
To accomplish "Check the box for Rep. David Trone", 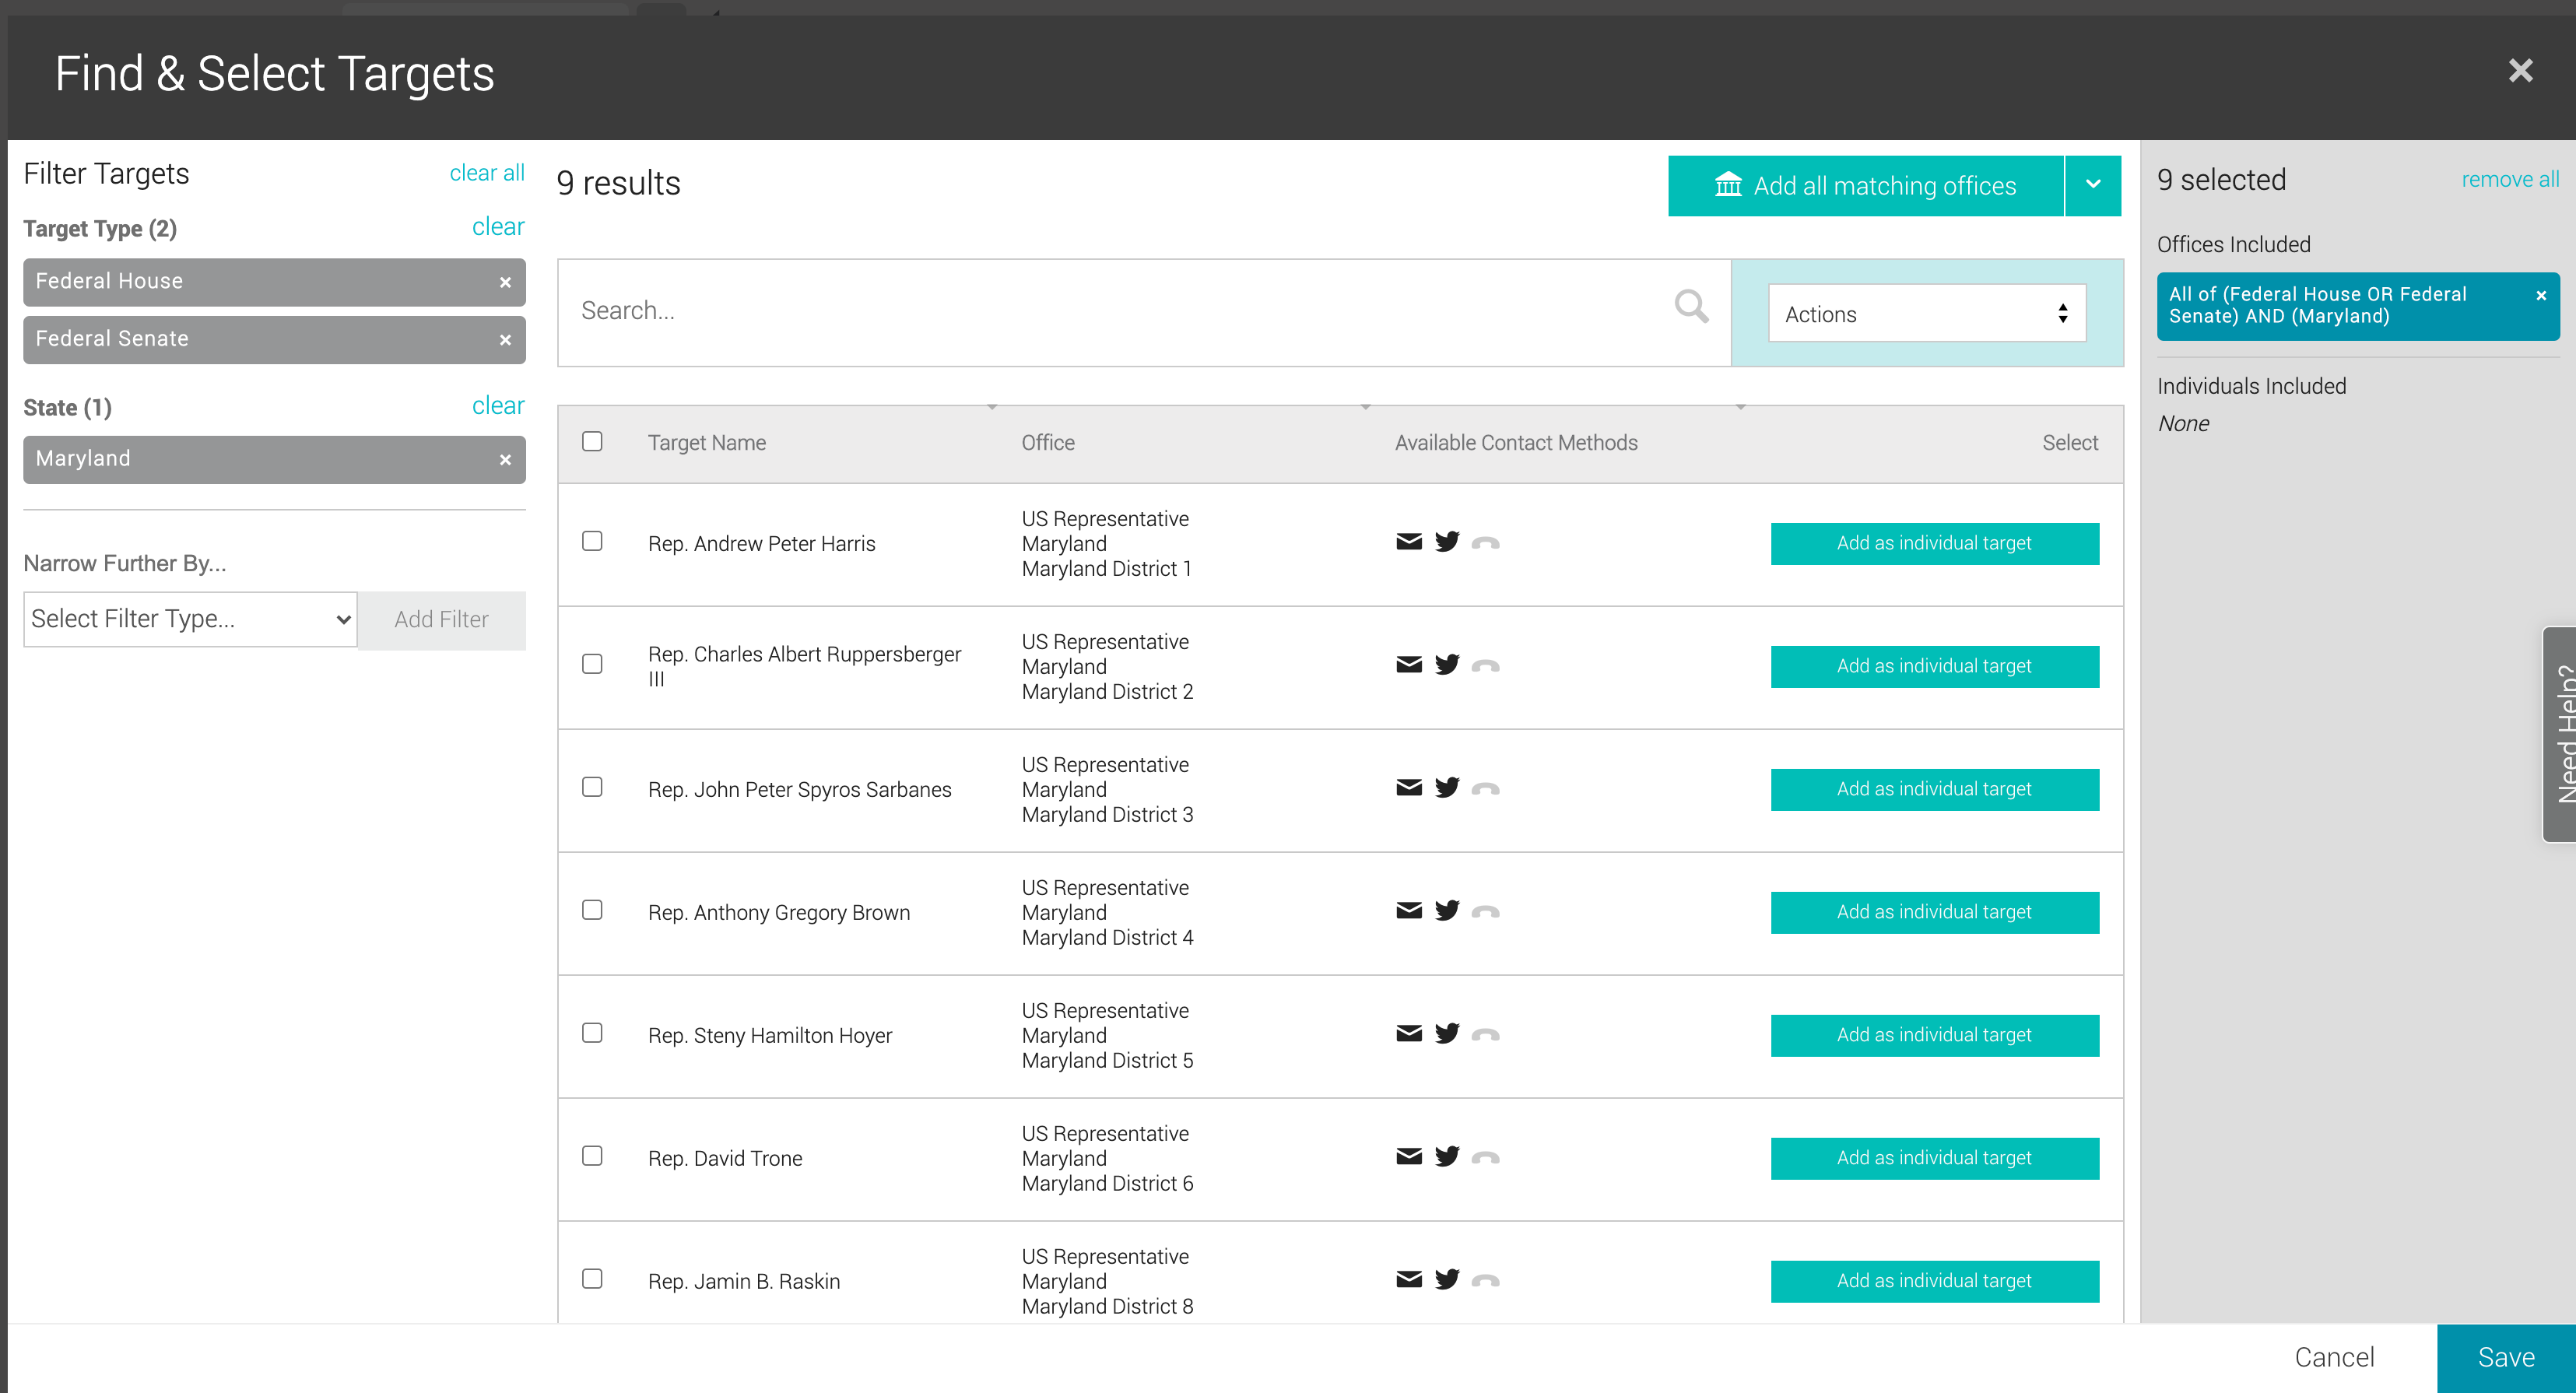I will coord(592,1156).
